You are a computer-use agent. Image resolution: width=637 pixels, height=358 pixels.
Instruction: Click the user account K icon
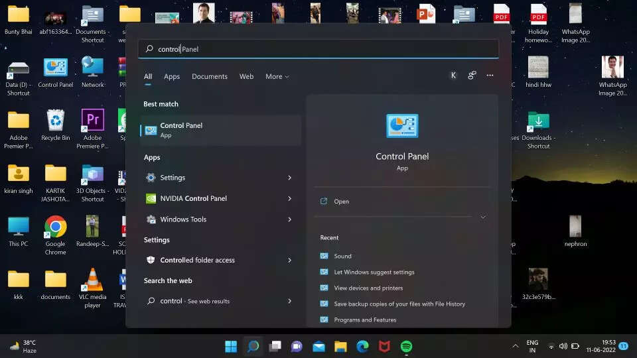pyautogui.click(x=453, y=75)
